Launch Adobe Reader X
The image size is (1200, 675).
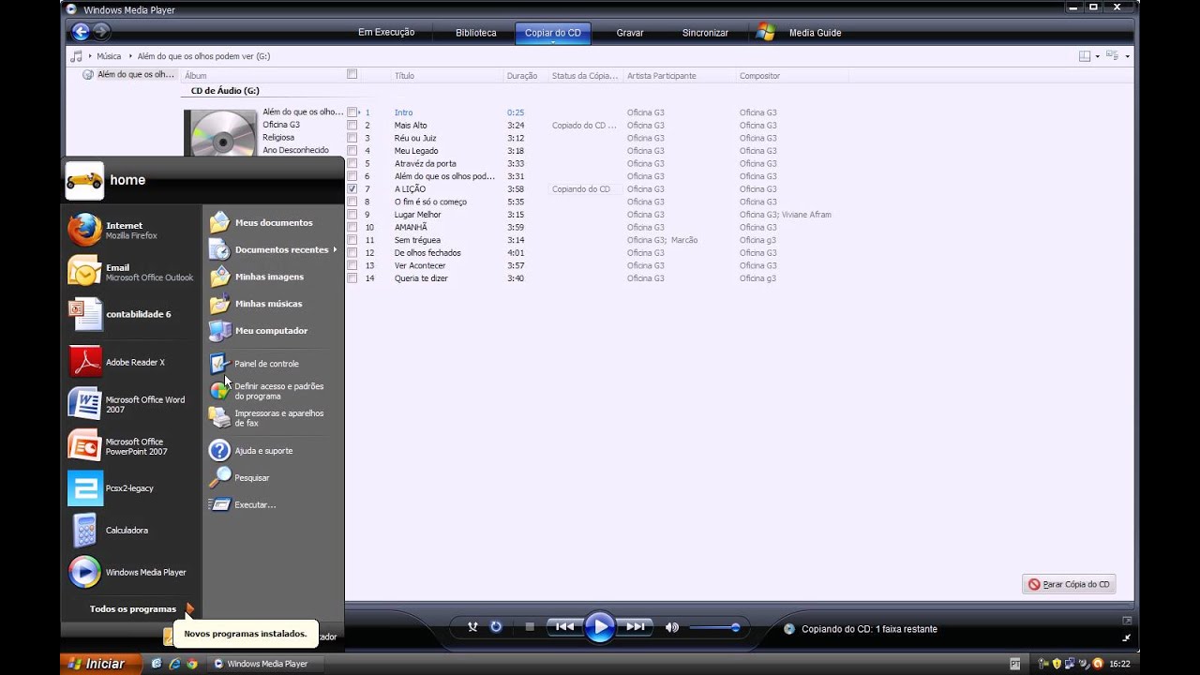(131, 362)
